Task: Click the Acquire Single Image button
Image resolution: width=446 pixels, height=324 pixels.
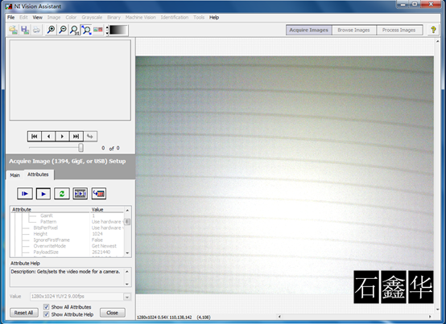Action: click(25, 194)
